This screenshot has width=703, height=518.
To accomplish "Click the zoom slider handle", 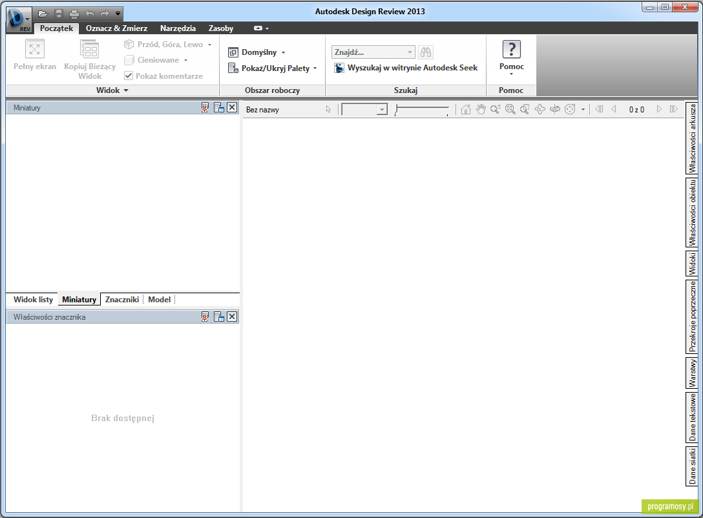I will pyautogui.click(x=396, y=109).
